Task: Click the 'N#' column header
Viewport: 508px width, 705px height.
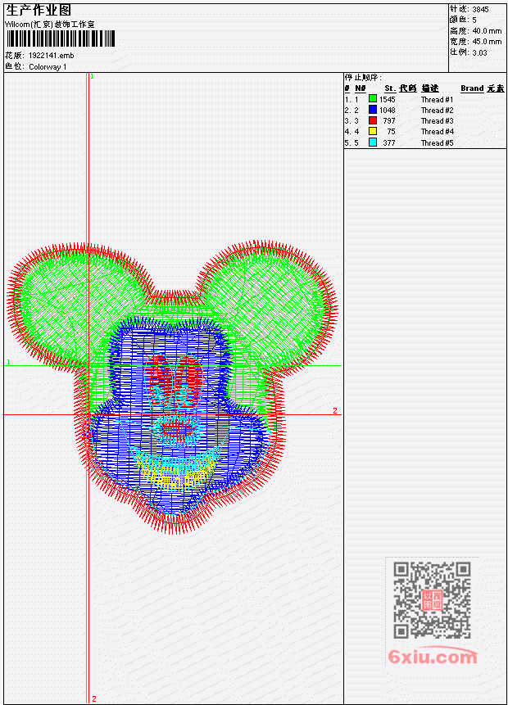Action: [360, 88]
